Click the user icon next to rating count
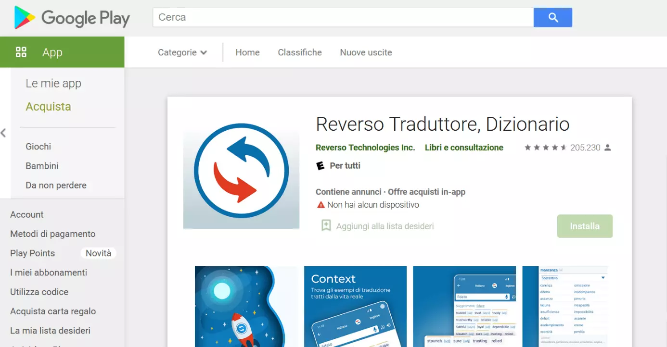Image resolution: width=667 pixels, height=347 pixels. (x=607, y=148)
